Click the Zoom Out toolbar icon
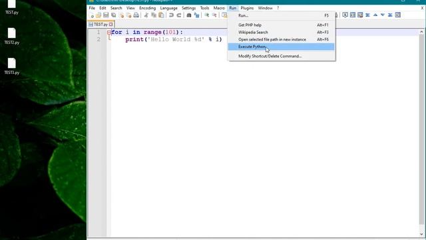This screenshot has height=240, width=426. (214, 15)
